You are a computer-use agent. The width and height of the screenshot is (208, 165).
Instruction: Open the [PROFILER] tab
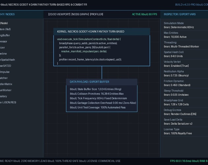click(x=96, y=14)
